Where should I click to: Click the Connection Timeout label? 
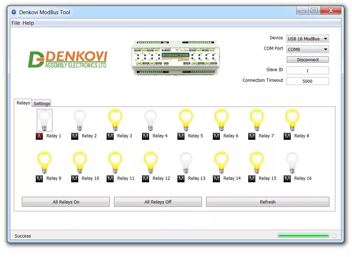point(263,80)
